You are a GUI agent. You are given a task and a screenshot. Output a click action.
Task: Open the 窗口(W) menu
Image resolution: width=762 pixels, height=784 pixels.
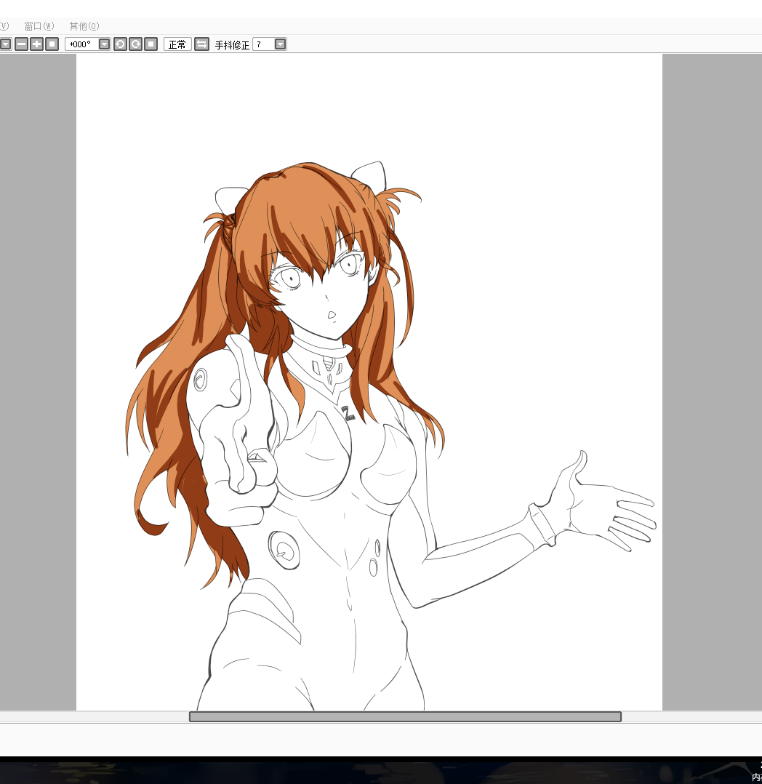39,26
